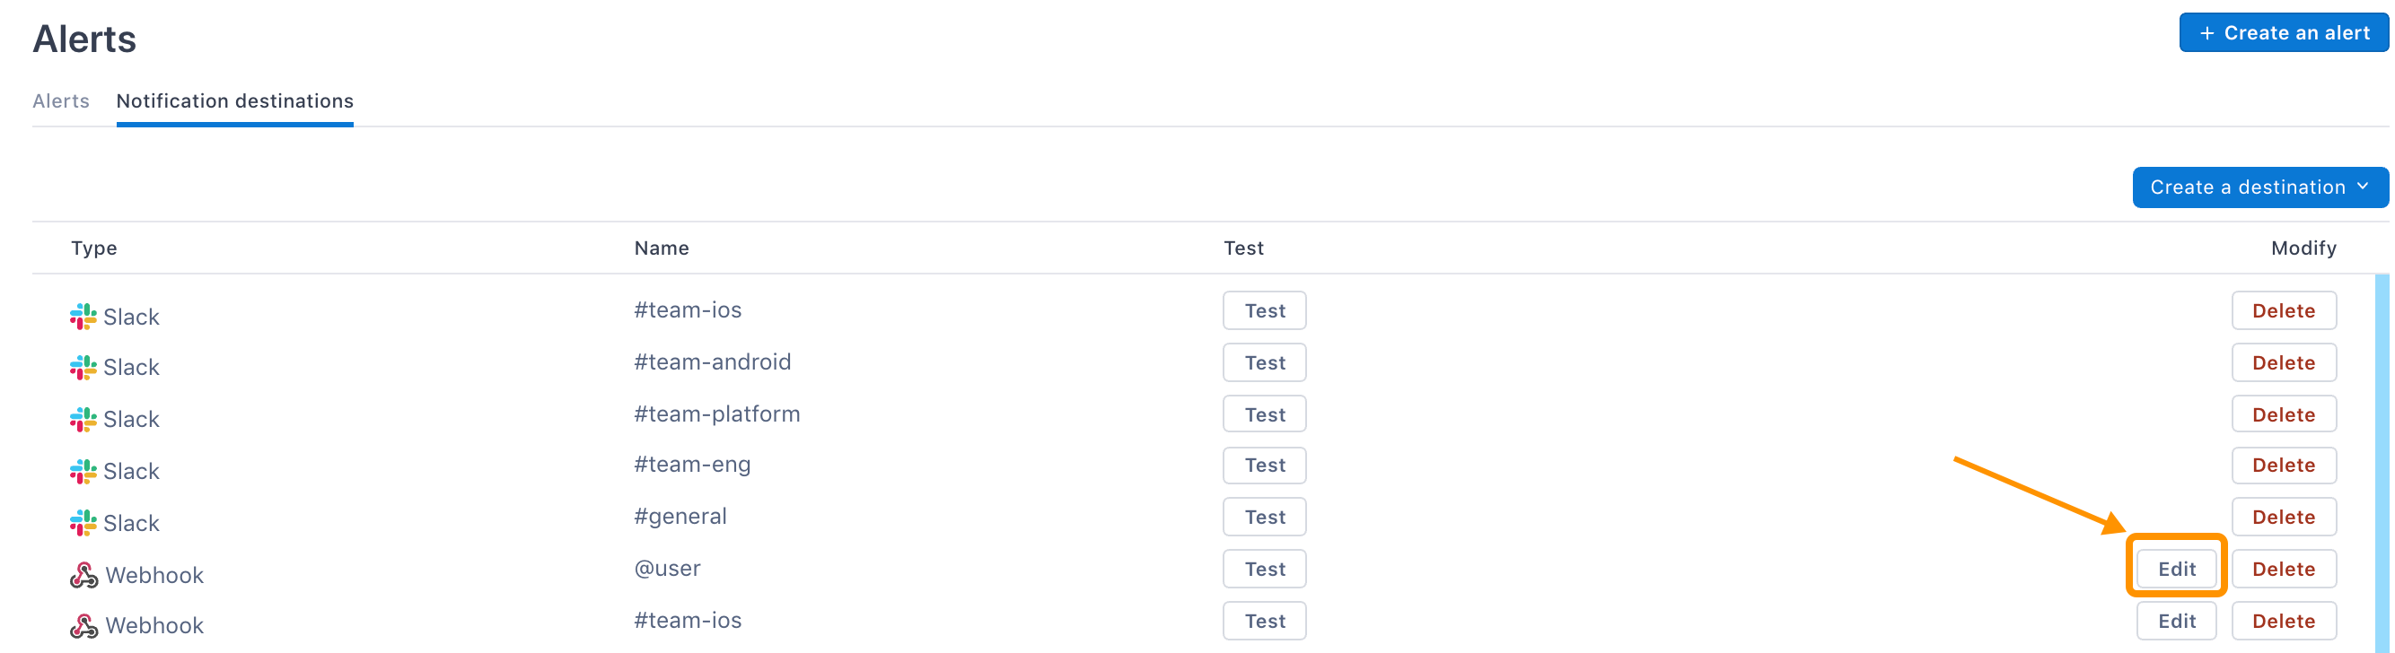This screenshot has height=653, width=2395.
Task: Delete the #team-platform Slack destination
Action: coord(2283,415)
